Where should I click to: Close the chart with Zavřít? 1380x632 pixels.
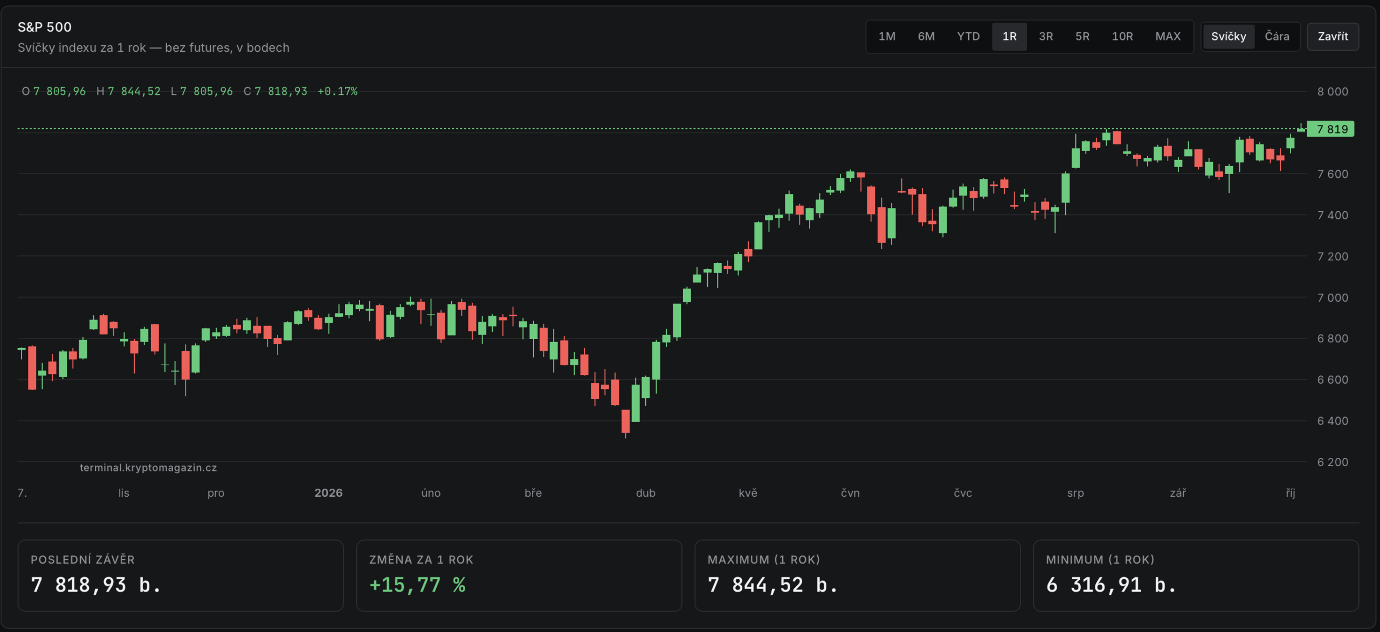(x=1333, y=36)
